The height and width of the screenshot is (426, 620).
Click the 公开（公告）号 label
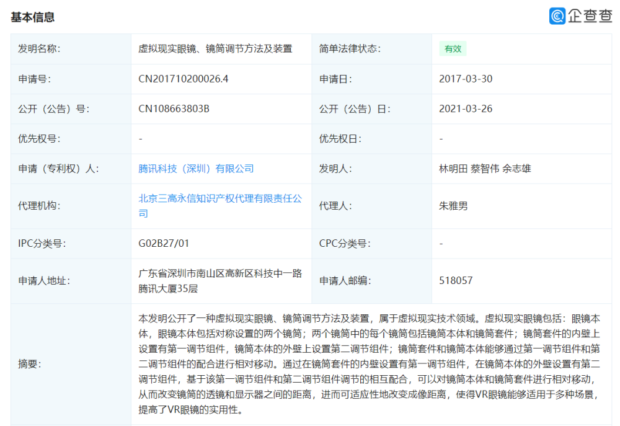(x=53, y=109)
